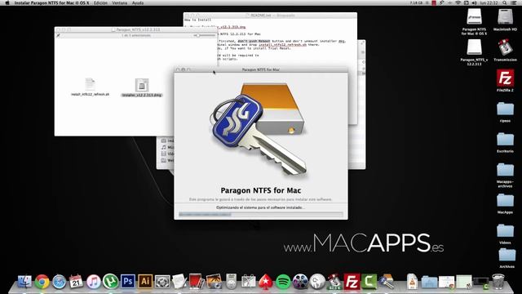
Task: Select the Macapps-archivos desktop folder
Action: coord(505,170)
